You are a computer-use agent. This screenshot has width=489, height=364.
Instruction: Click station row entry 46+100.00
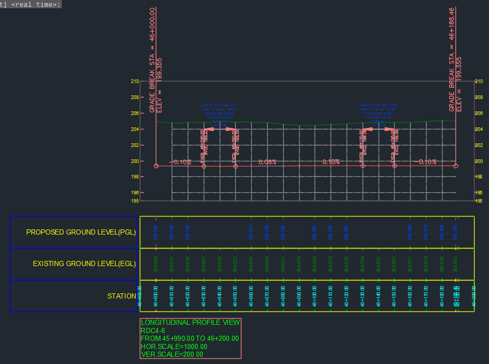(314, 296)
